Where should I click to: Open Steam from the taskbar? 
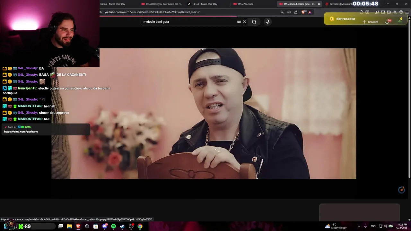pos(122,226)
